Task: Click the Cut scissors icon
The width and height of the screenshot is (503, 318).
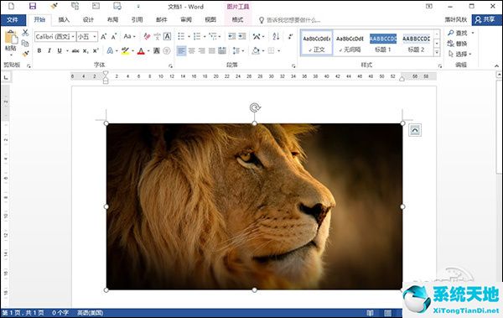Action: (25, 33)
